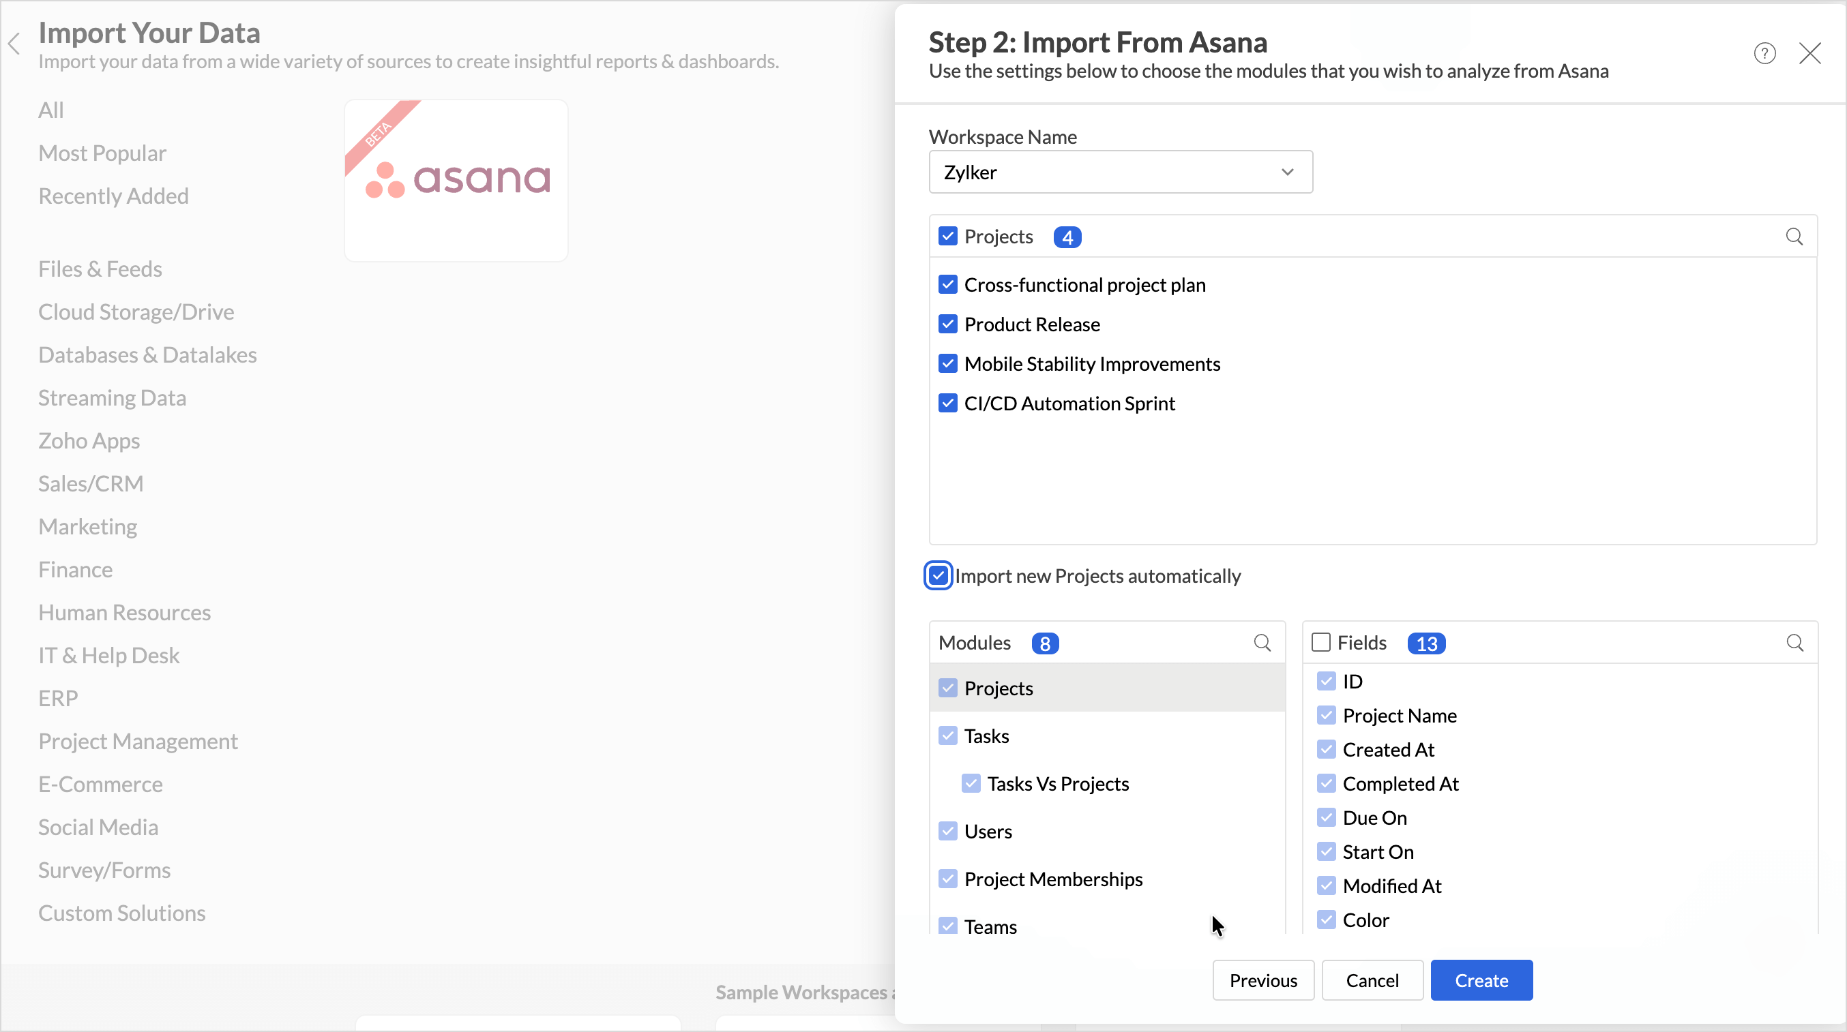
Task: Open the Workspace Name dropdown
Action: [1120, 172]
